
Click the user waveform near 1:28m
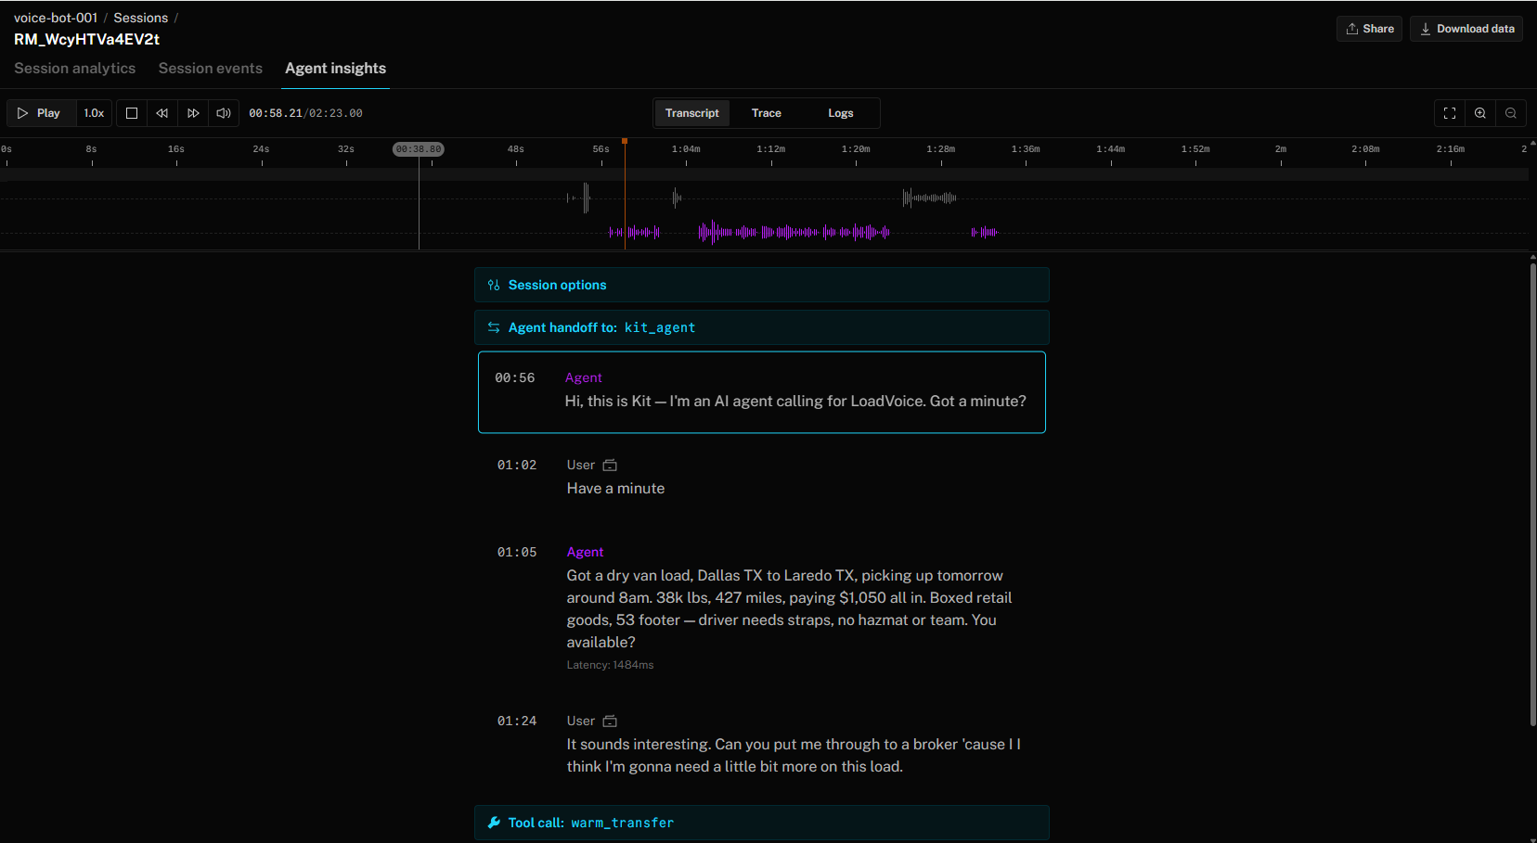click(x=929, y=198)
